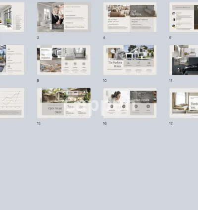
Task: Select the line chart slide thumbnail
Action: (x=12, y=103)
